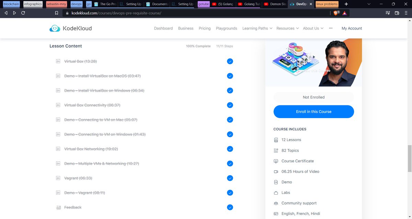Switch to the Demon Sla YouTube tab
Screen dimensions: 412x219
pyautogui.click(x=275, y=4)
